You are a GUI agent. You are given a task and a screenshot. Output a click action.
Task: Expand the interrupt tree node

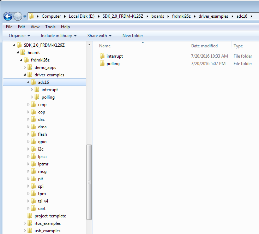click(32, 89)
